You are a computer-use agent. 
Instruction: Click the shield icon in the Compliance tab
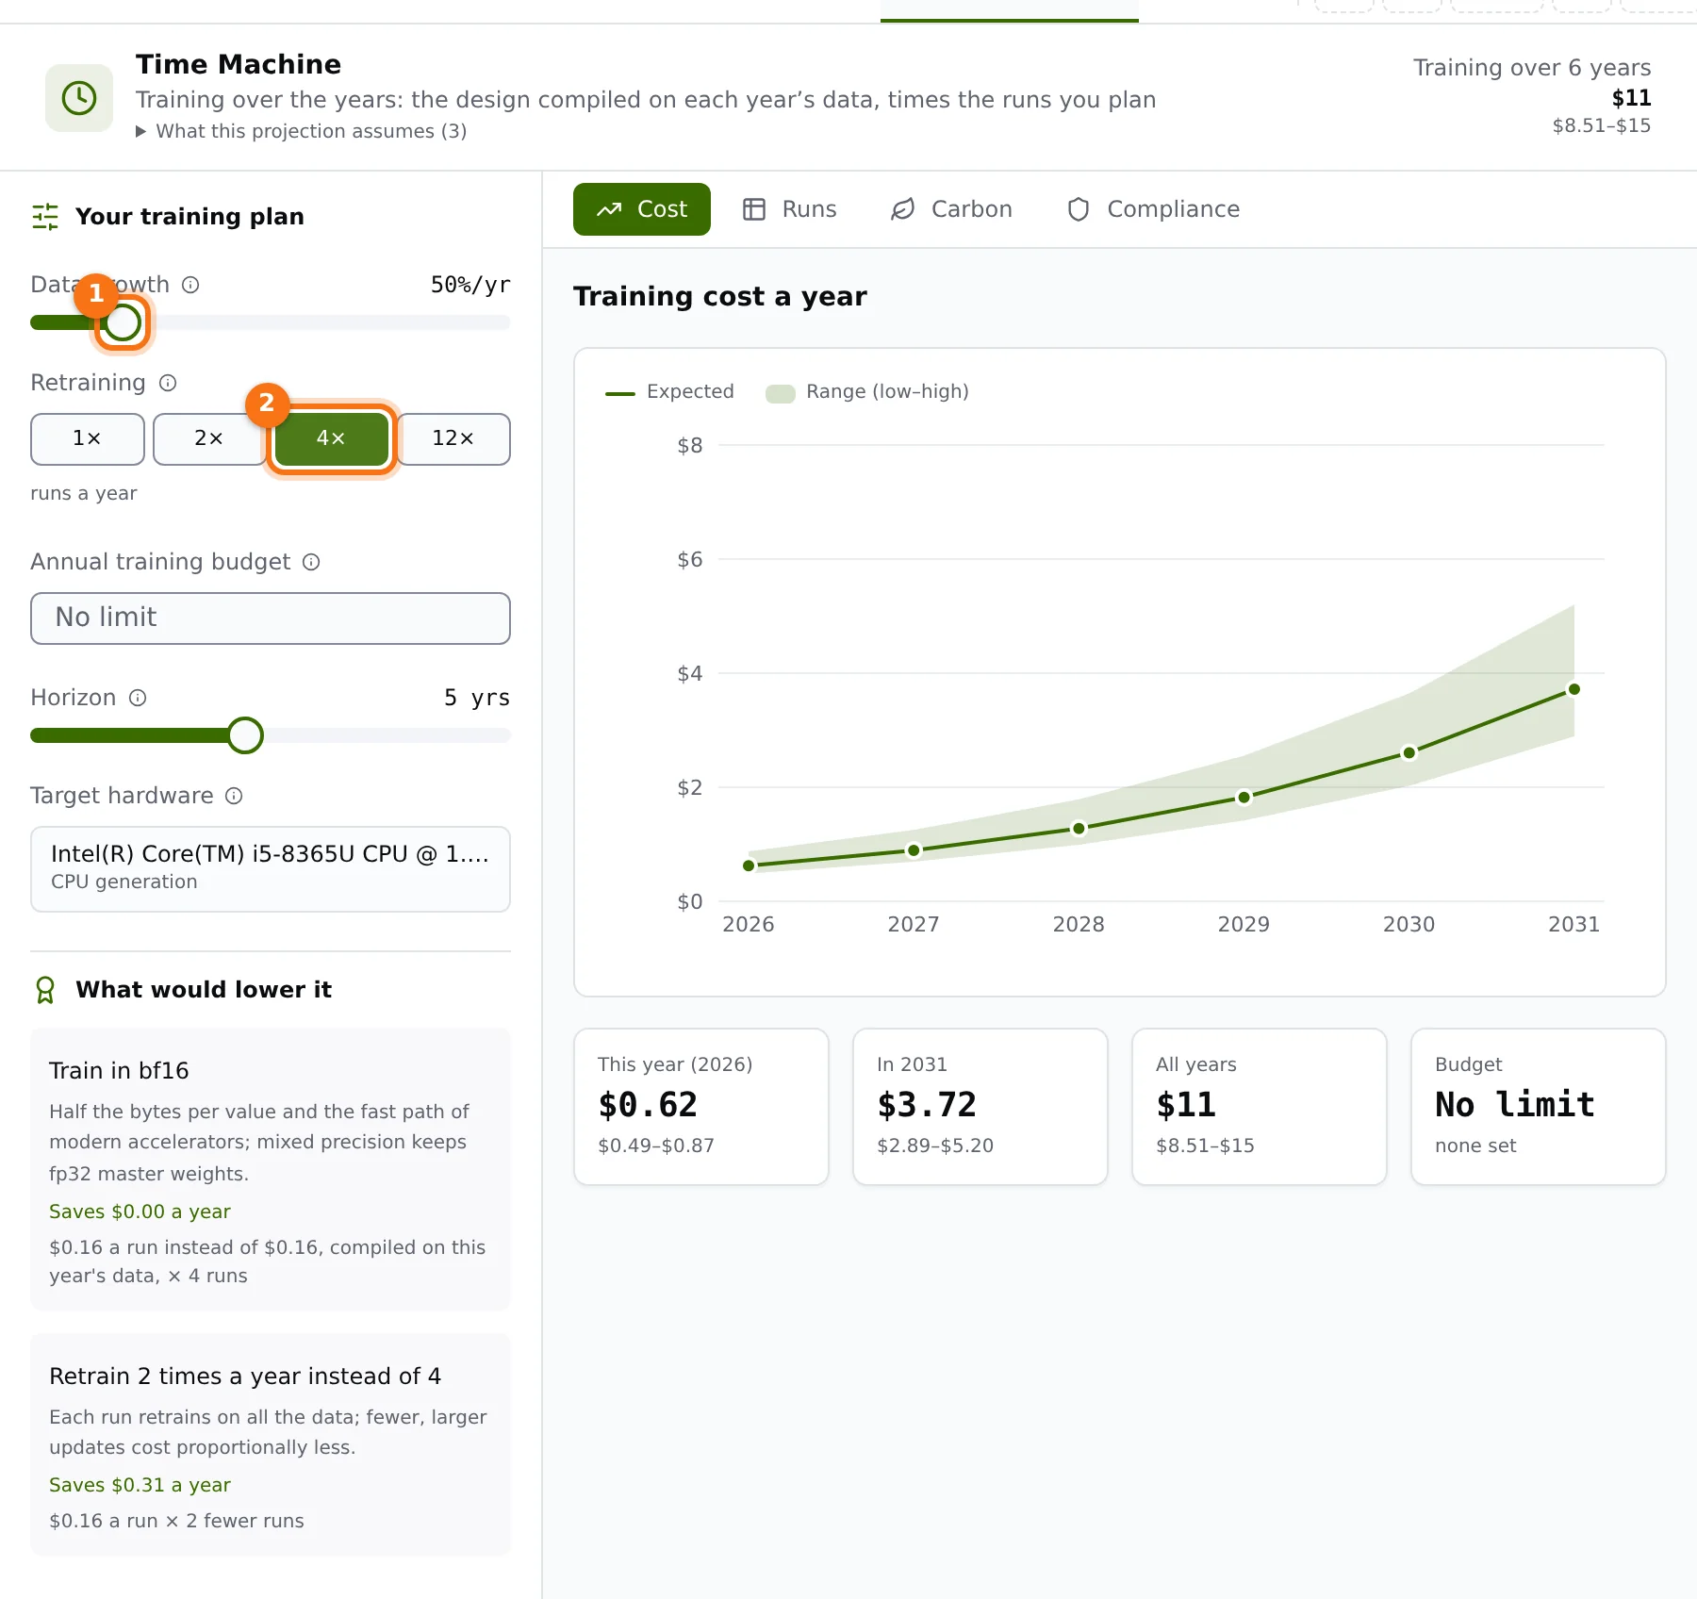1079,209
